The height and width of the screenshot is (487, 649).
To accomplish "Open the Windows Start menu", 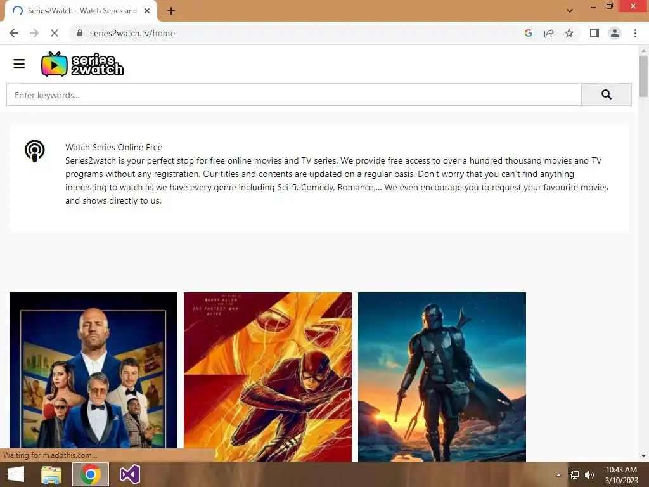I will tap(16, 474).
